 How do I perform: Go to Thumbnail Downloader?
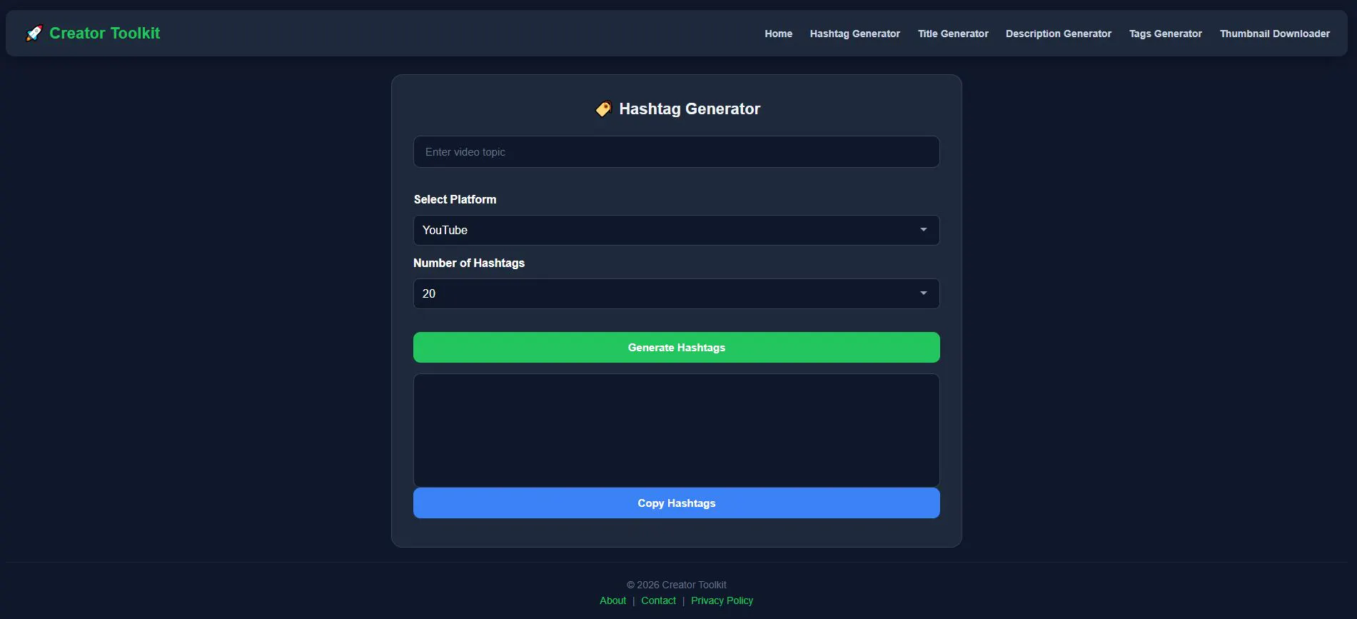(1275, 34)
